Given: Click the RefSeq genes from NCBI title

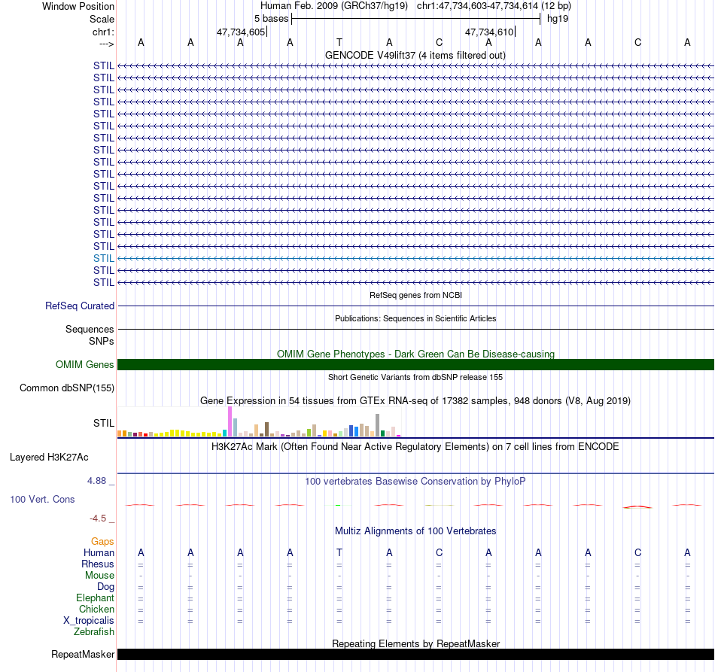Looking at the screenshot, I should pyautogui.click(x=415, y=295).
